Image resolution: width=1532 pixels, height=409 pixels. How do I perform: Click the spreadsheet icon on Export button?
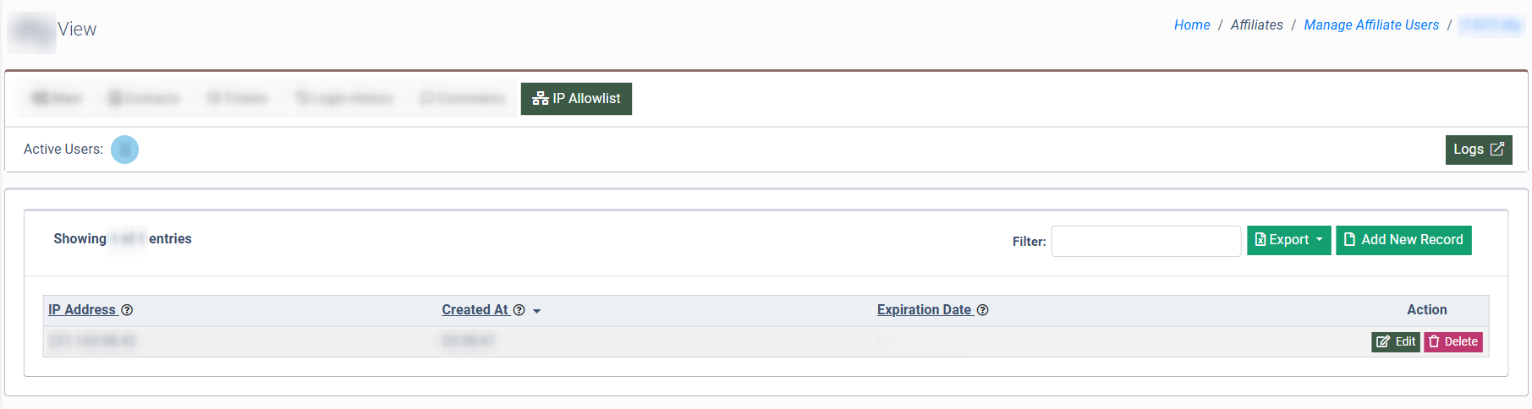pos(1260,240)
